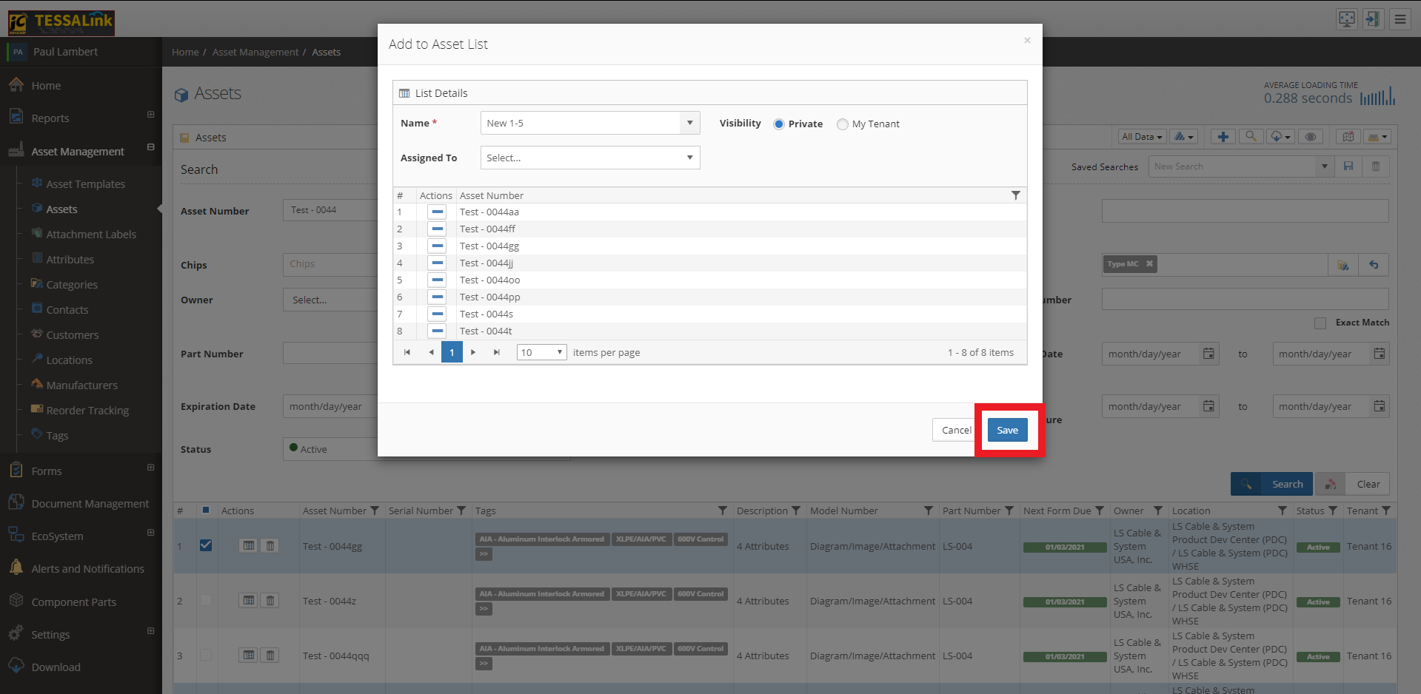Open the Asset Number column filter in dialog
Image resolution: width=1421 pixels, height=694 pixels.
1015,195
